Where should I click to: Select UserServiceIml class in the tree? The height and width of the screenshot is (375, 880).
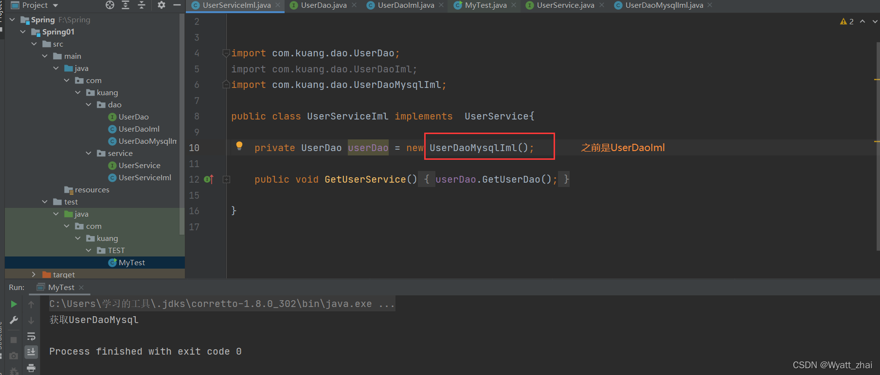140,178
